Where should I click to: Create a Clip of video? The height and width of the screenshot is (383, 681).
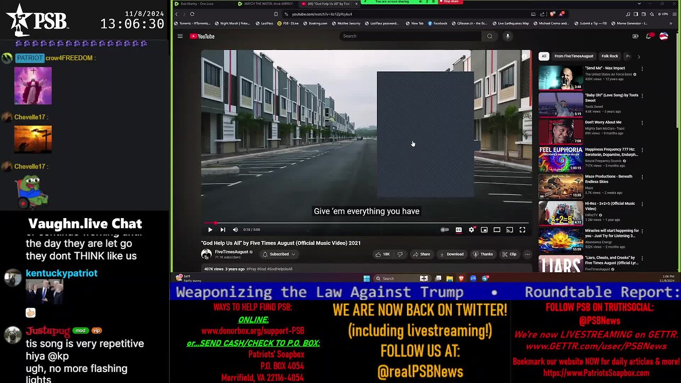509,254
